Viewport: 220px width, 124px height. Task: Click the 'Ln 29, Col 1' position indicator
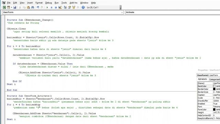[93, 7]
